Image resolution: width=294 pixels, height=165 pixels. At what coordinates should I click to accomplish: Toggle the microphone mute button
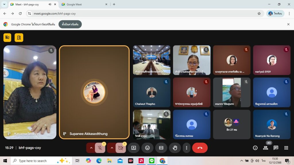pyautogui.click(x=100, y=148)
